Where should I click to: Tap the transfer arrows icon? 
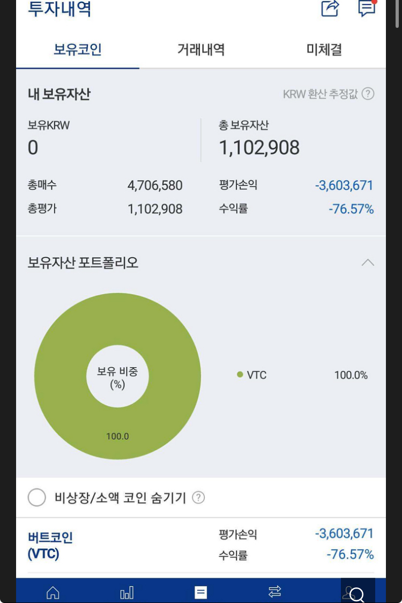click(x=274, y=591)
